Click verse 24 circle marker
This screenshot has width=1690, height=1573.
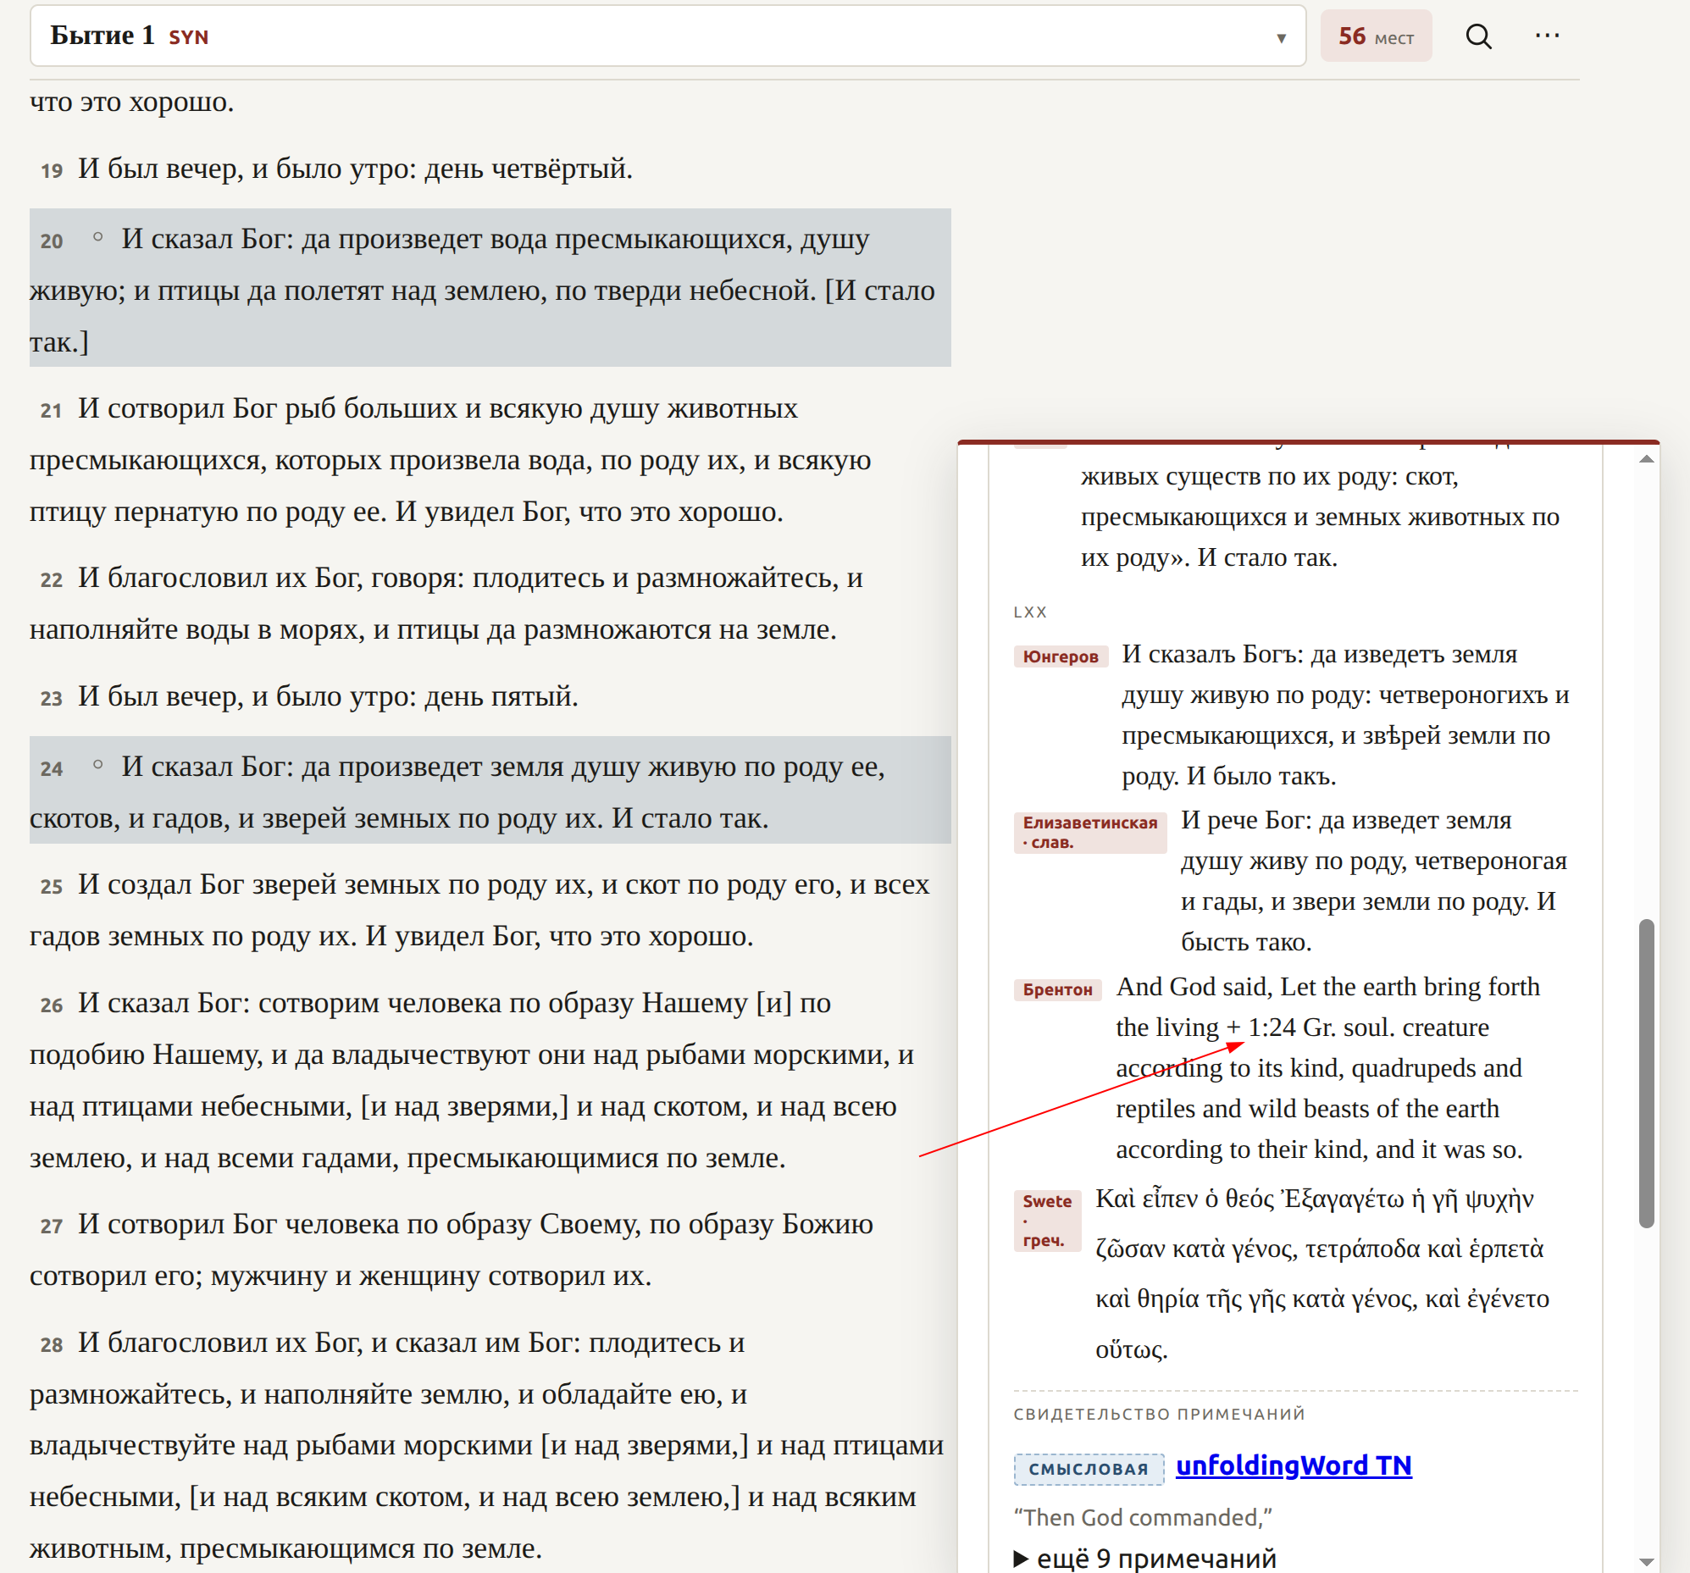coord(97,764)
